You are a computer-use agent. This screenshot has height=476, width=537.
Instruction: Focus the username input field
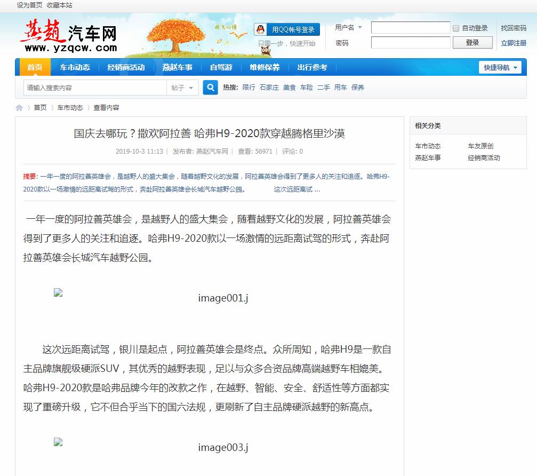(x=411, y=28)
